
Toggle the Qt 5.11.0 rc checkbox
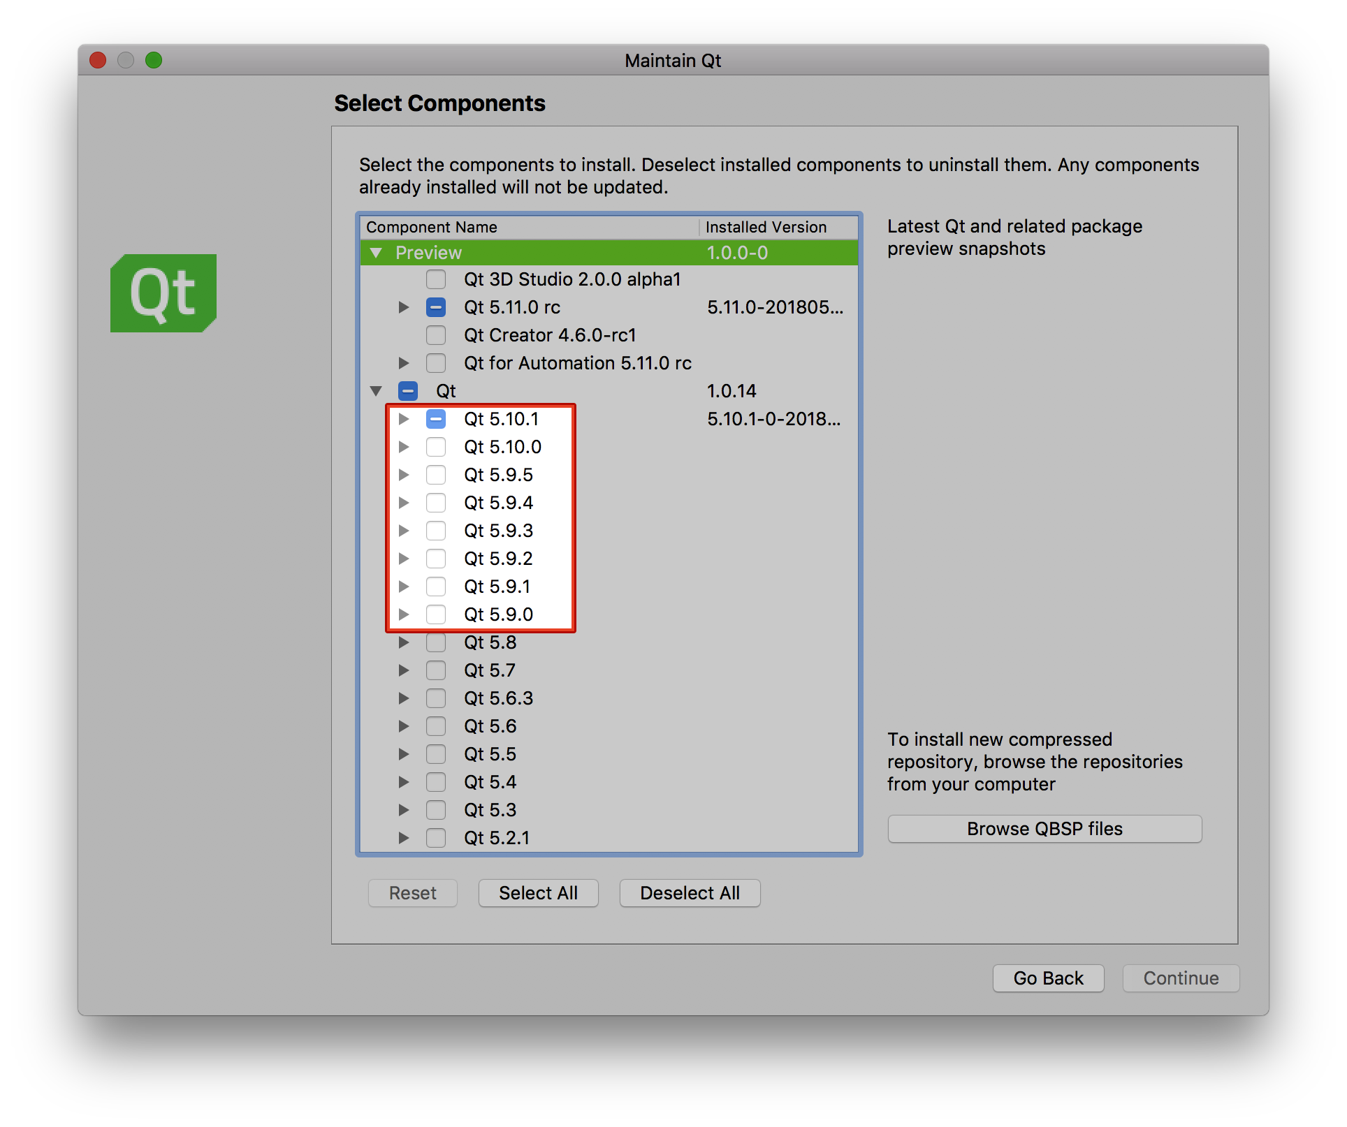coord(436,307)
